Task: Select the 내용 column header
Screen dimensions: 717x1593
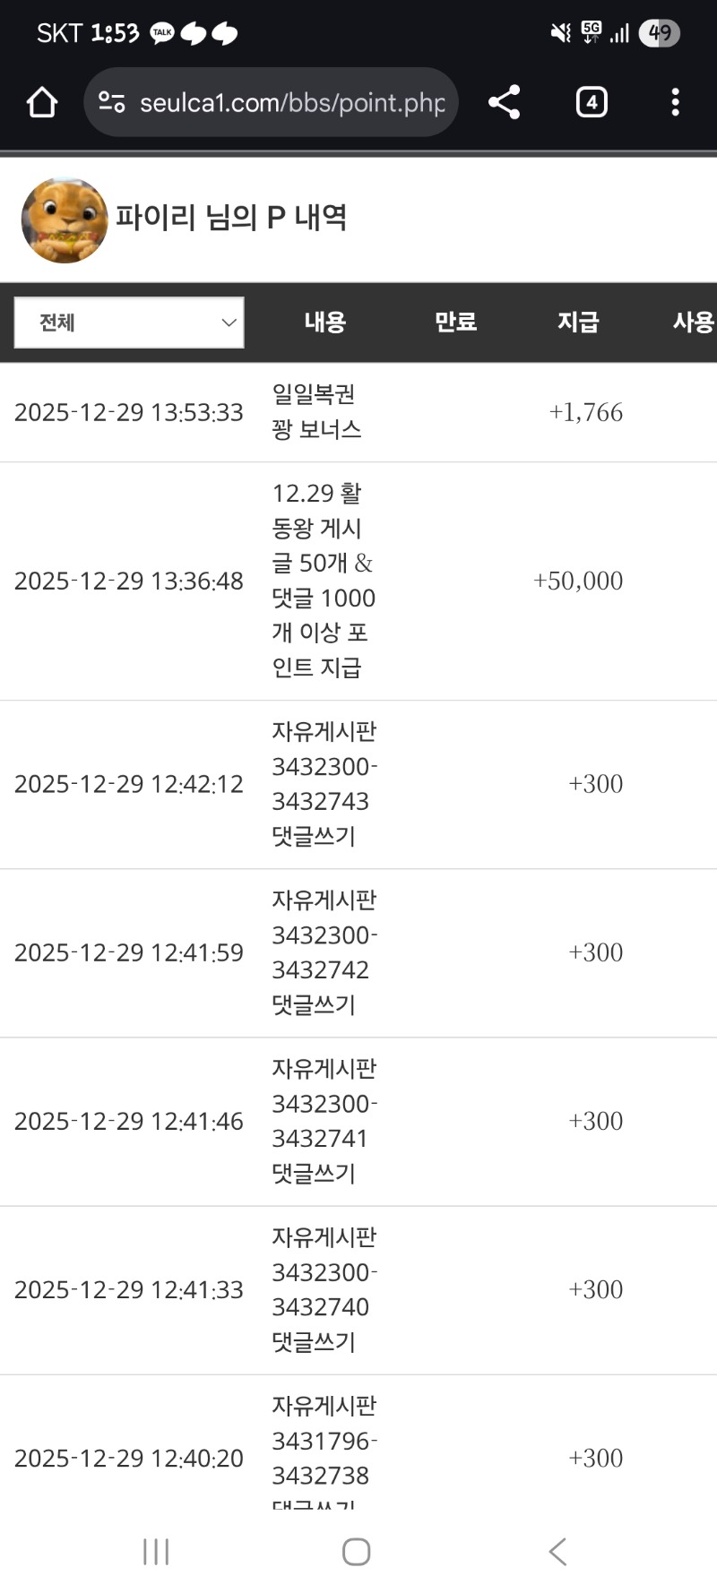Action: pyautogui.click(x=324, y=323)
